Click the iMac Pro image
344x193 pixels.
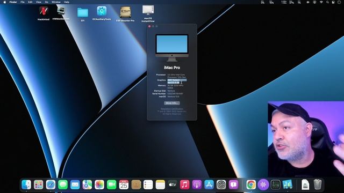(x=172, y=48)
